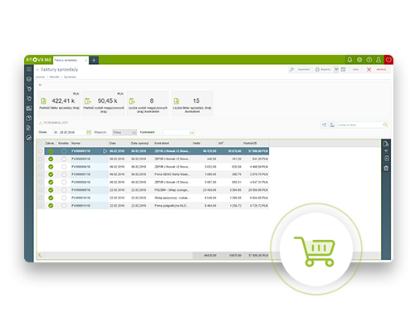Tick the checkbox of PISZBIN row
The height and width of the screenshot is (318, 415).
pos(41,190)
